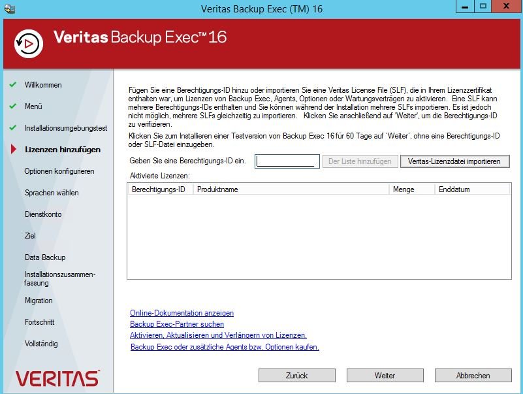Click the checkmark beside Installationsumgebungstest
This screenshot has width=523, height=394.
(x=12, y=127)
